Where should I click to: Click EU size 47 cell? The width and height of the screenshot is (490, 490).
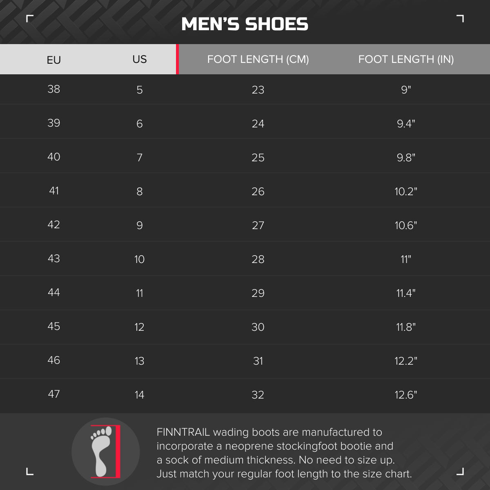pos(54,394)
